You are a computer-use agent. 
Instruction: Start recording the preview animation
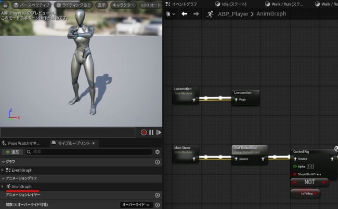pos(144,132)
